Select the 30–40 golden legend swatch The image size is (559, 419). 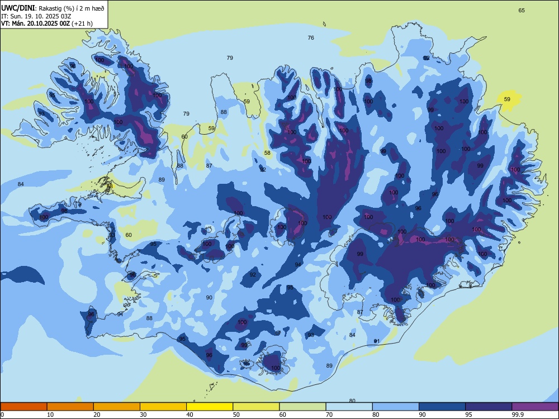coord(163,407)
